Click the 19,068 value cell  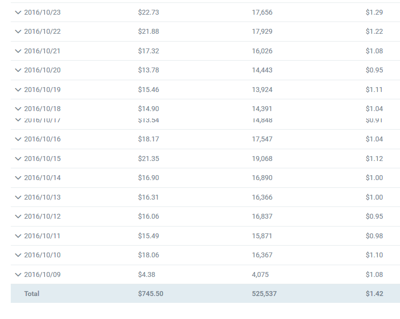[262, 159]
